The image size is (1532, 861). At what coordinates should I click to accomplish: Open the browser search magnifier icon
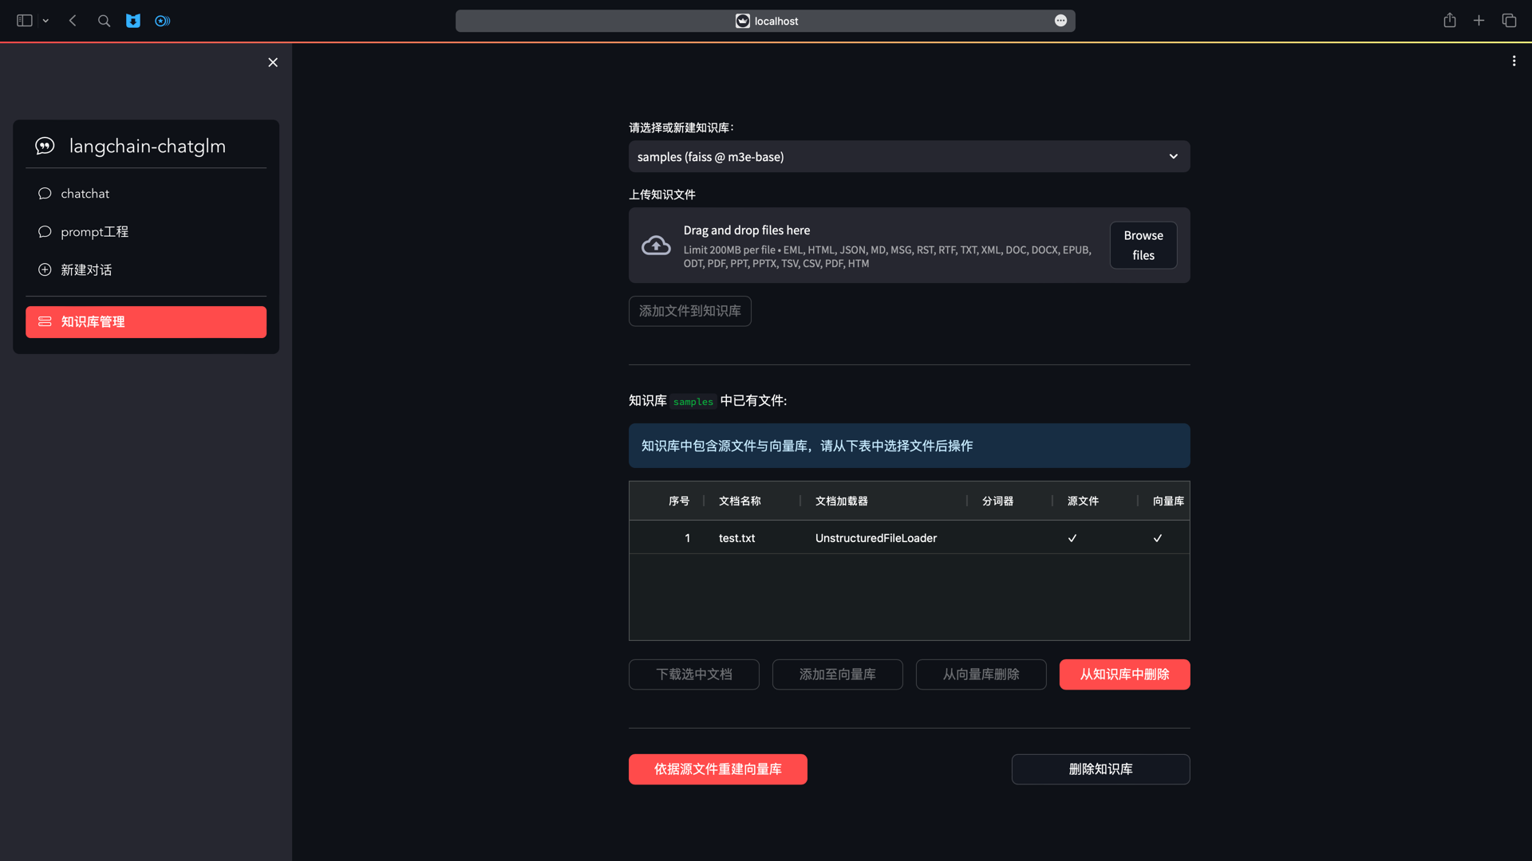pyautogui.click(x=104, y=21)
